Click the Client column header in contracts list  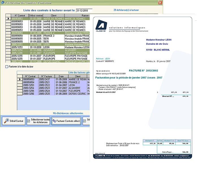coord(54,16)
